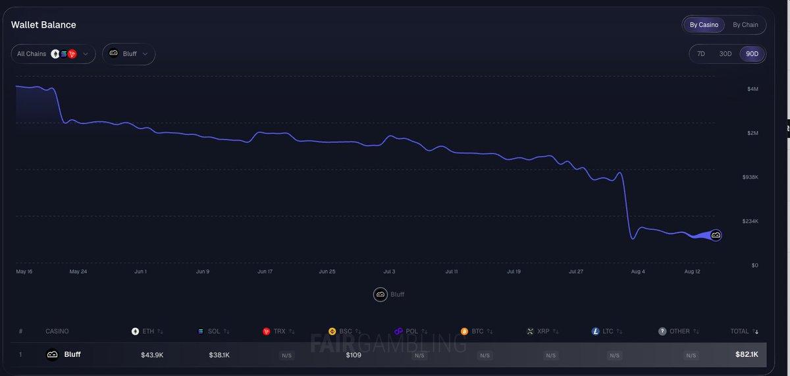This screenshot has width=790, height=376.
Task: Sort table by TOTAL column arrow
Action: click(756, 331)
